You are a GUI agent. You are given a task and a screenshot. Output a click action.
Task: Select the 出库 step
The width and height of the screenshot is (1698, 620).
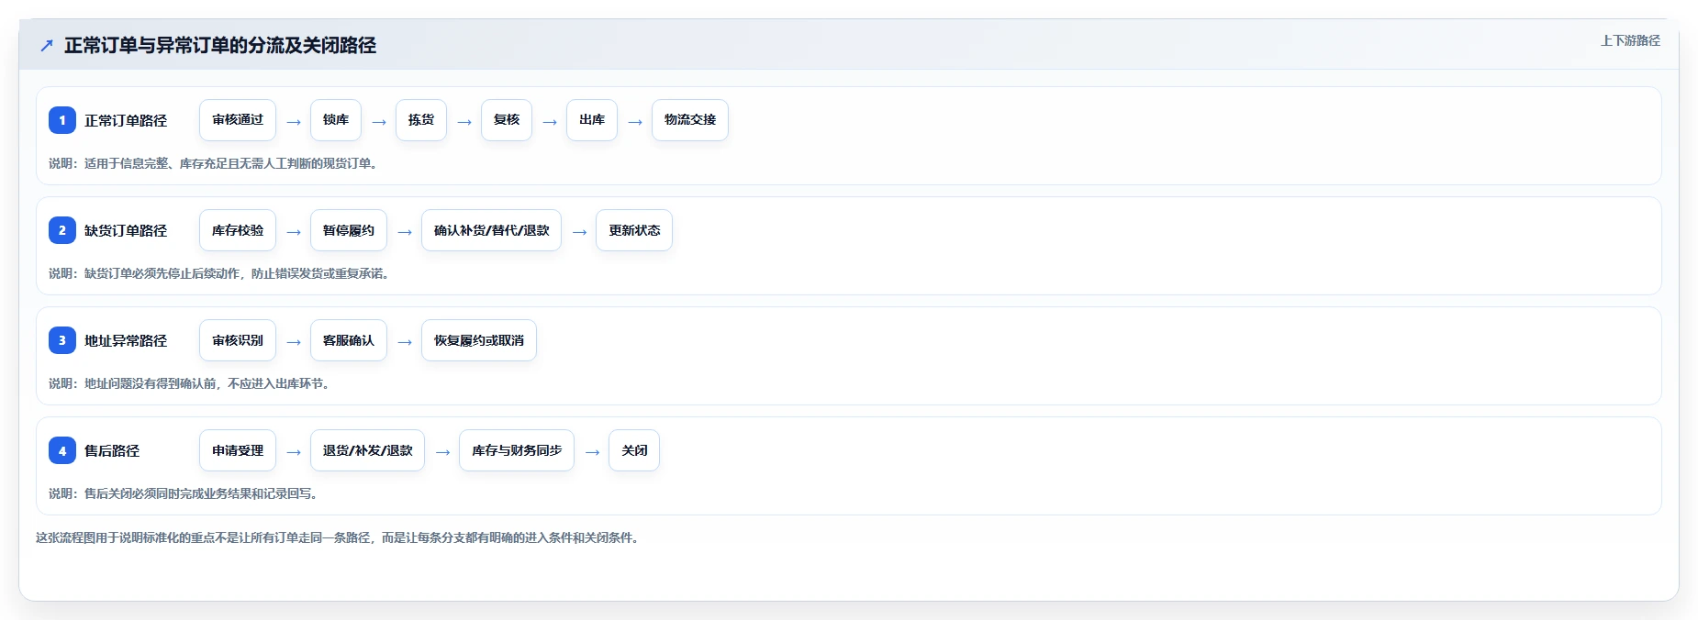tap(592, 120)
